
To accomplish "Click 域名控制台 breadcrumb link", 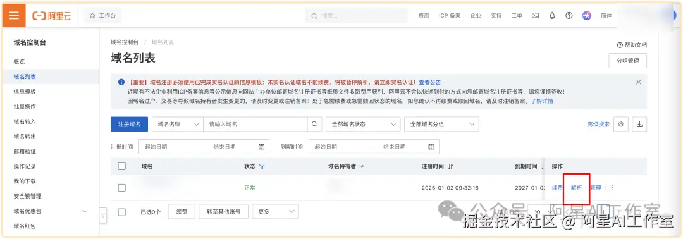I will tap(125, 42).
